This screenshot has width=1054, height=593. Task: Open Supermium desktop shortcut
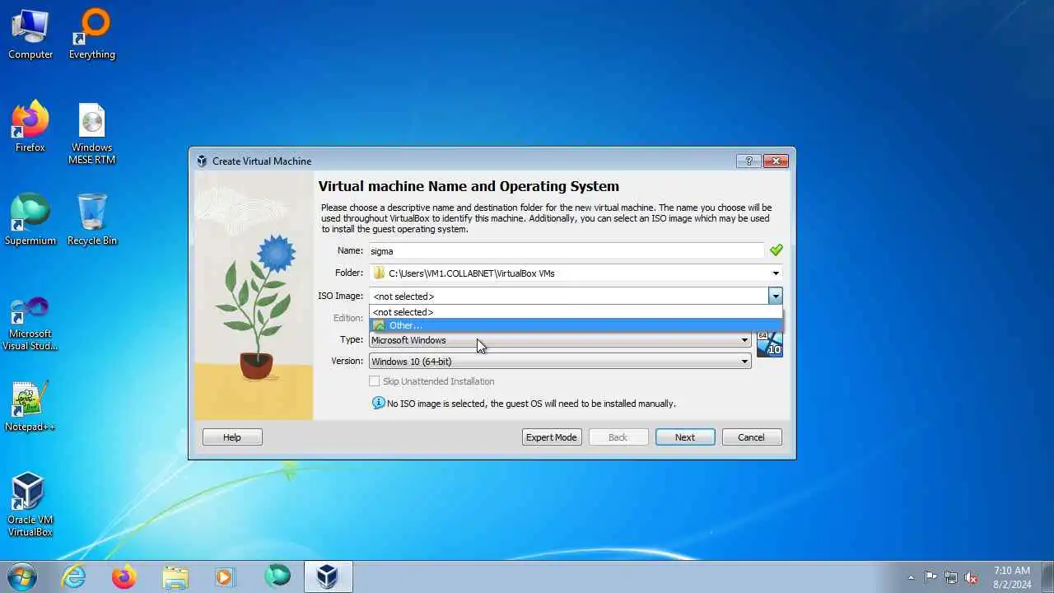pyautogui.click(x=30, y=221)
